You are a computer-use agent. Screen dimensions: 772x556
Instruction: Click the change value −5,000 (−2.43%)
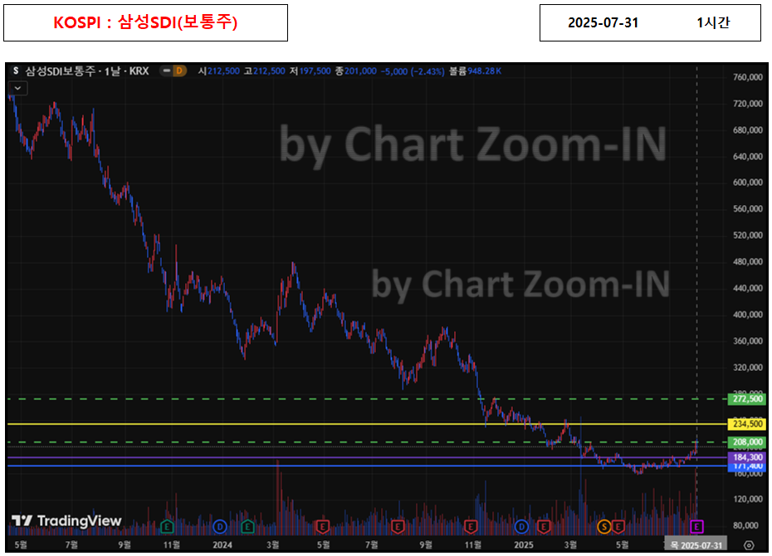point(413,71)
